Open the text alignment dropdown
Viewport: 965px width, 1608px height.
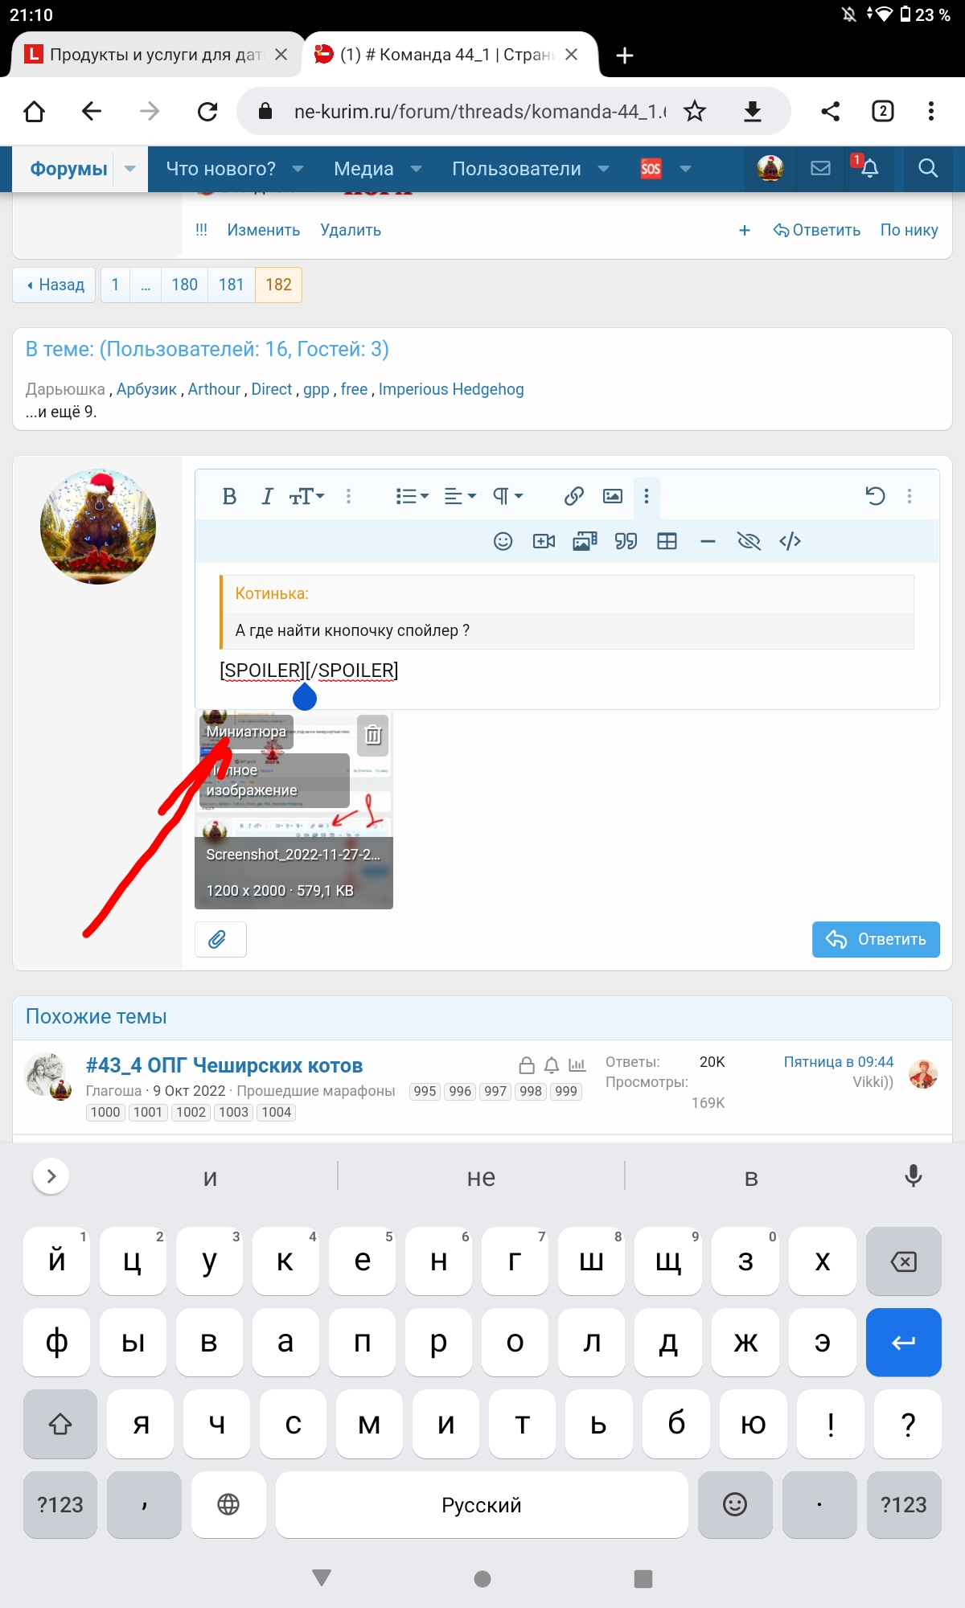(x=460, y=496)
